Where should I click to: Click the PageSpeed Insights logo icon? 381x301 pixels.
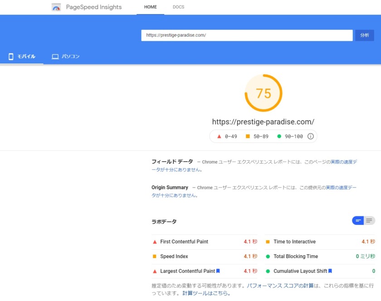[56, 7]
